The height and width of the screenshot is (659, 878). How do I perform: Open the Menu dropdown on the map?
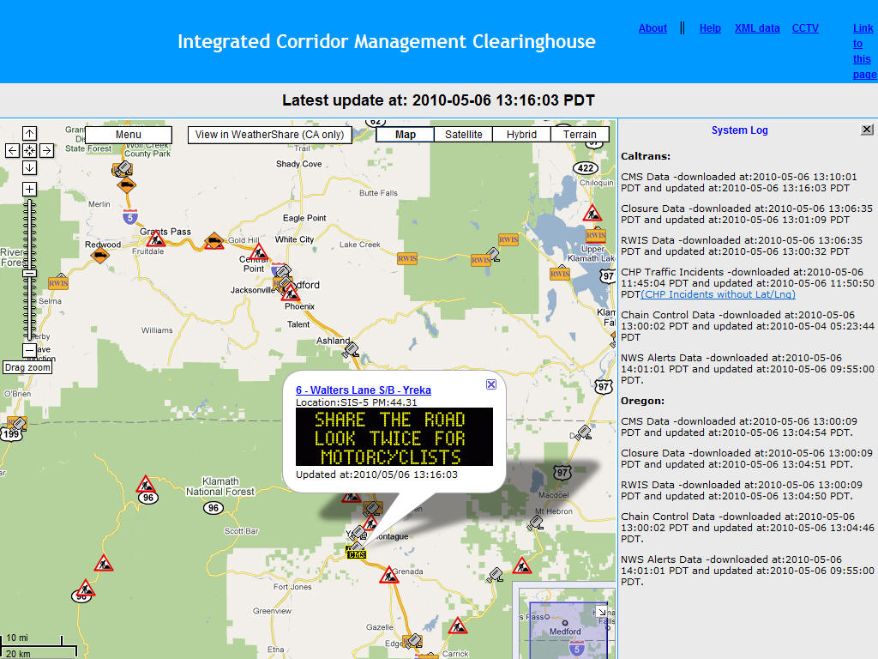click(x=129, y=135)
